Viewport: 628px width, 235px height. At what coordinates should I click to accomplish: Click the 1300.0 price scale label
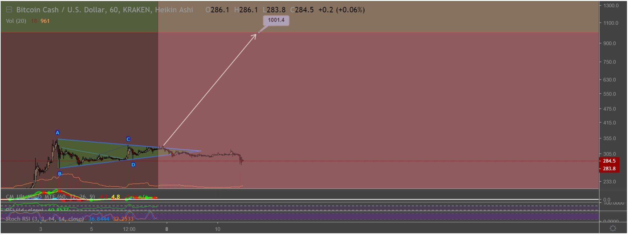611,5
